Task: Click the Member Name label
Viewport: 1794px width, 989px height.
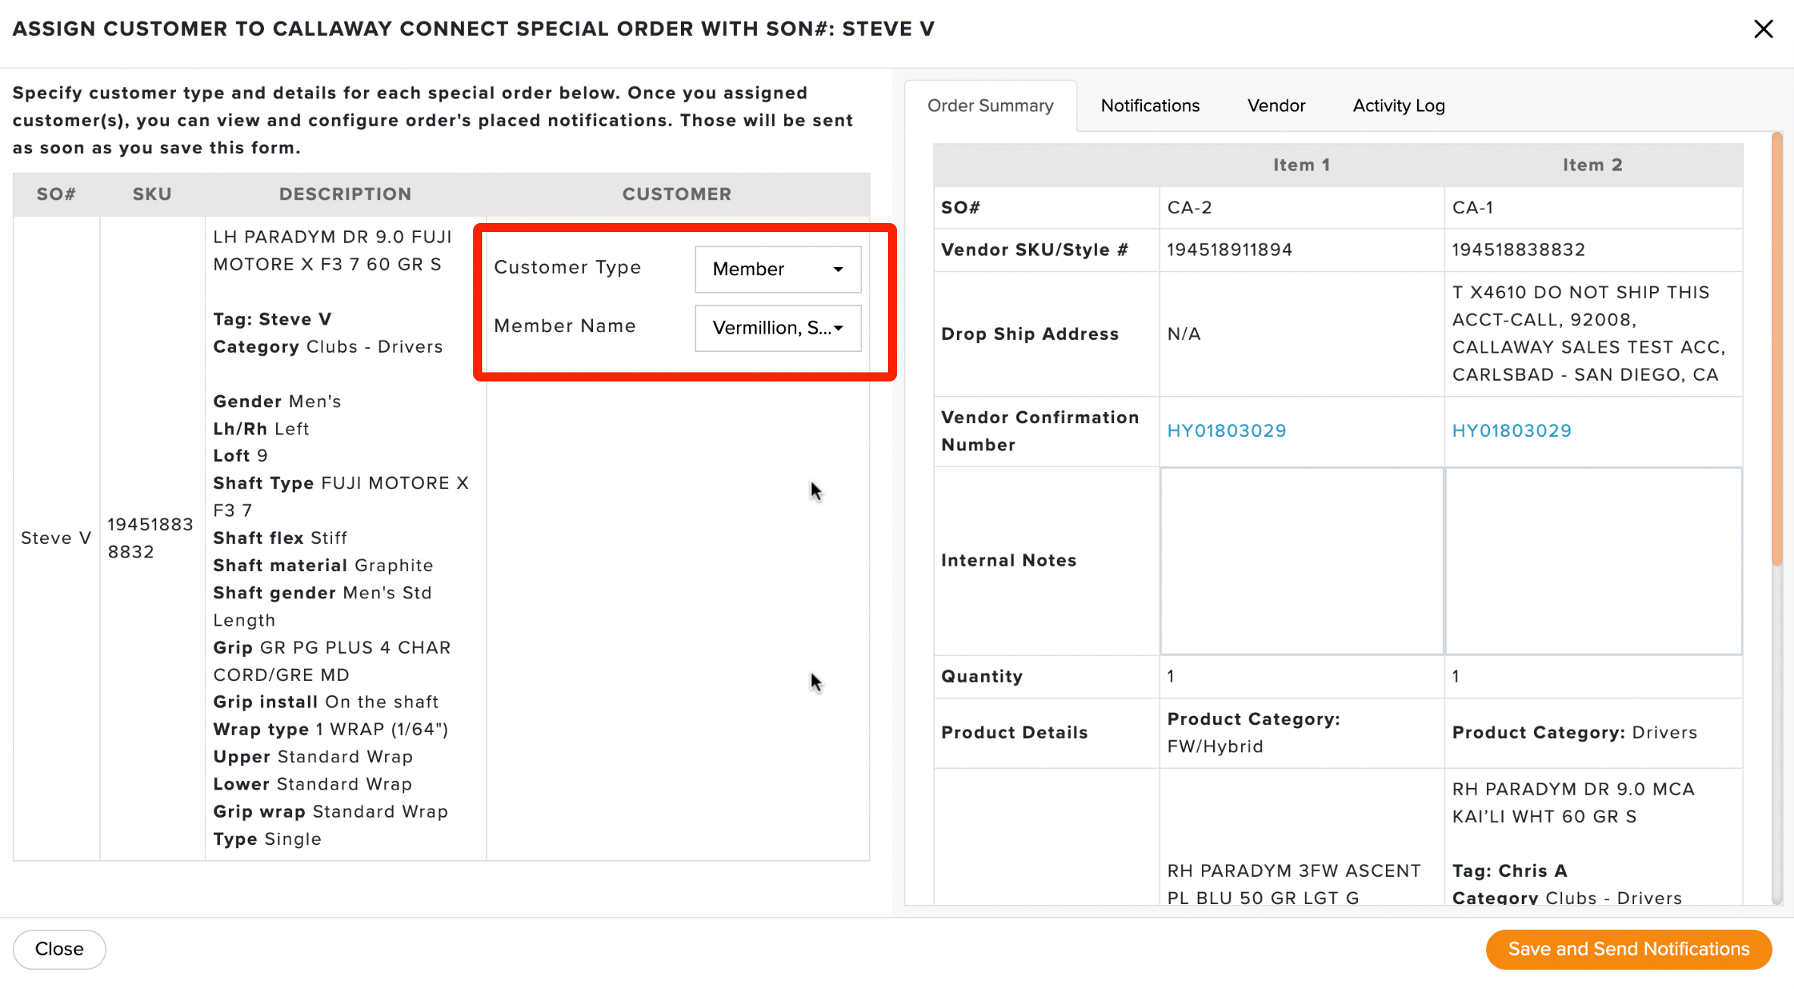Action: point(564,326)
